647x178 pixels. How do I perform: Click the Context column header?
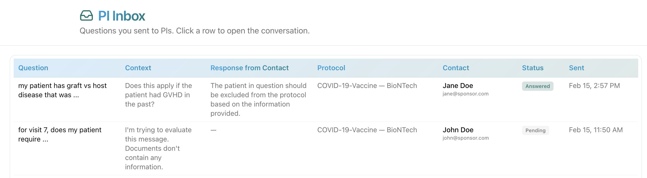[138, 68]
